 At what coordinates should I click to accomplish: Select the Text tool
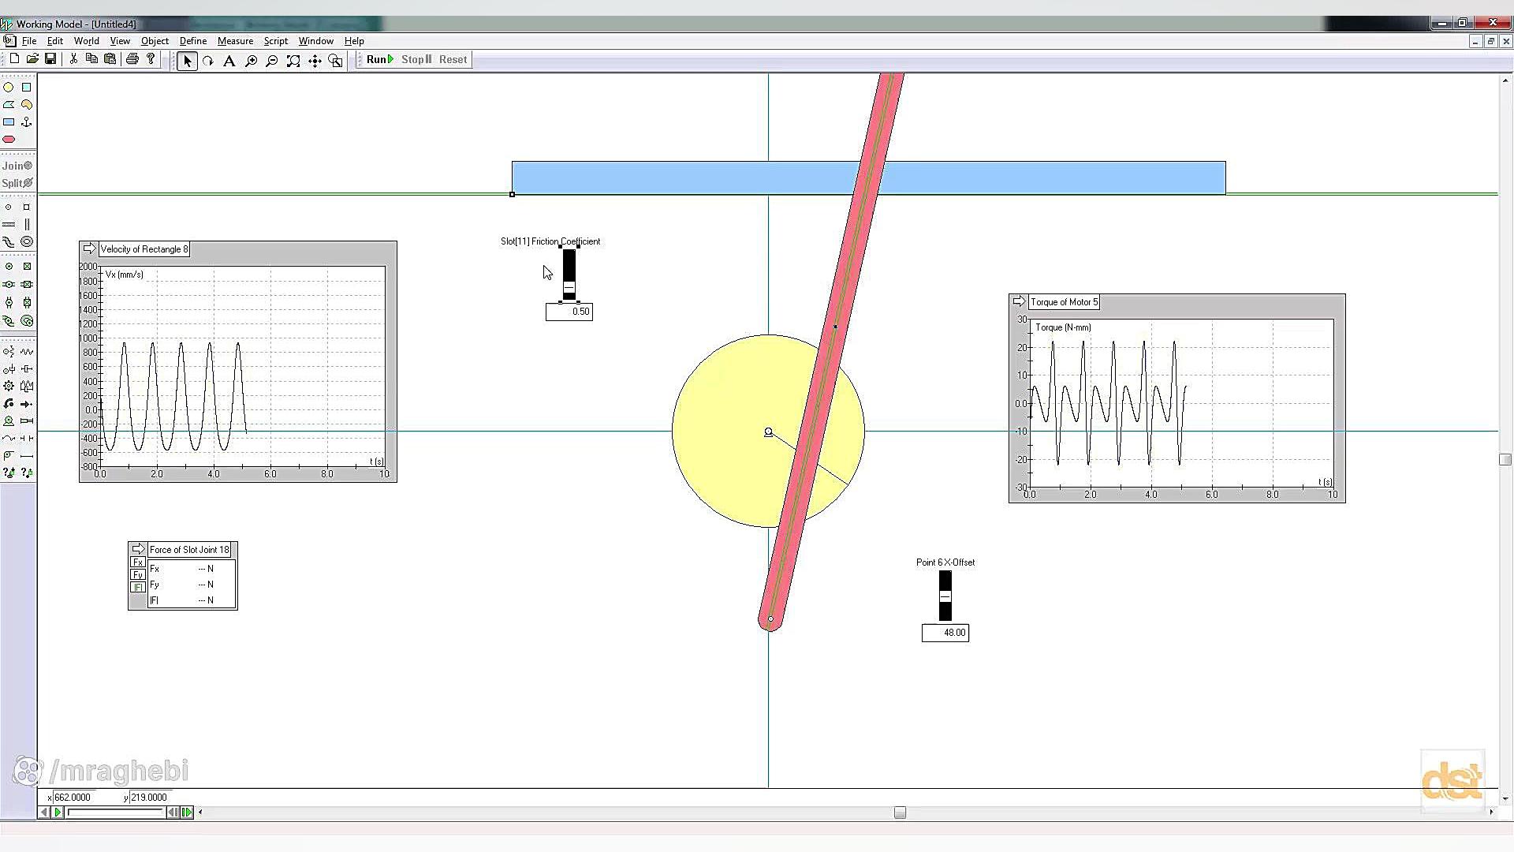tap(229, 61)
